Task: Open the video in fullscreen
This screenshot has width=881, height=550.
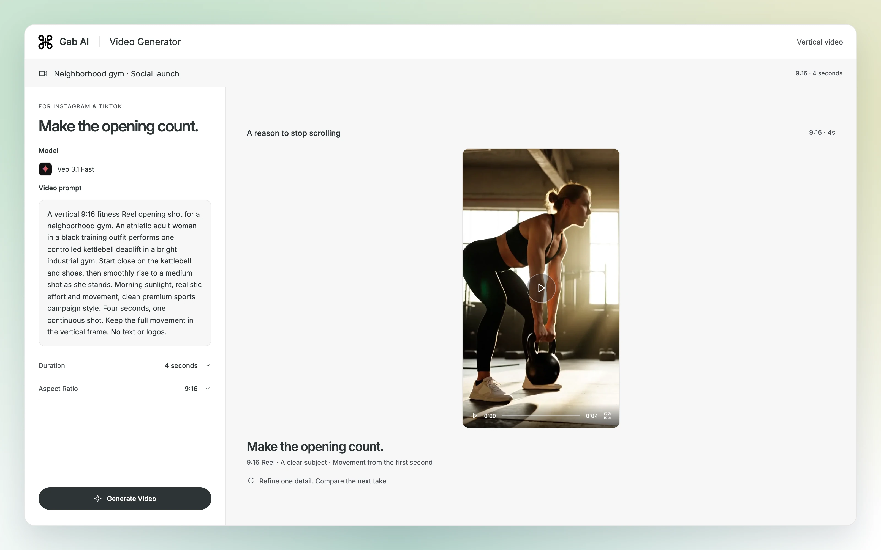Action: [607, 416]
